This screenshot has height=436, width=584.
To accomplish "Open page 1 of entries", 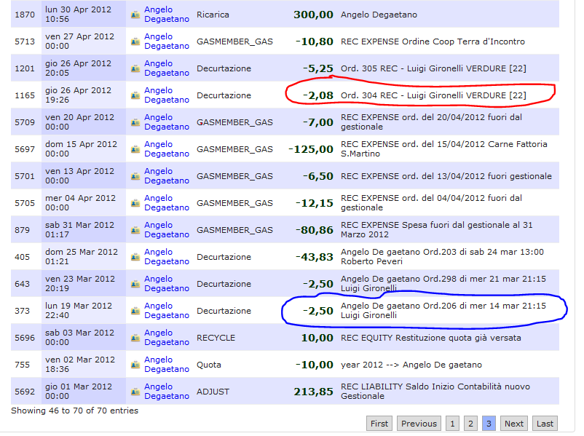I will click(452, 424).
